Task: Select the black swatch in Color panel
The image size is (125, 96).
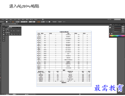Action: [x=111, y=34]
